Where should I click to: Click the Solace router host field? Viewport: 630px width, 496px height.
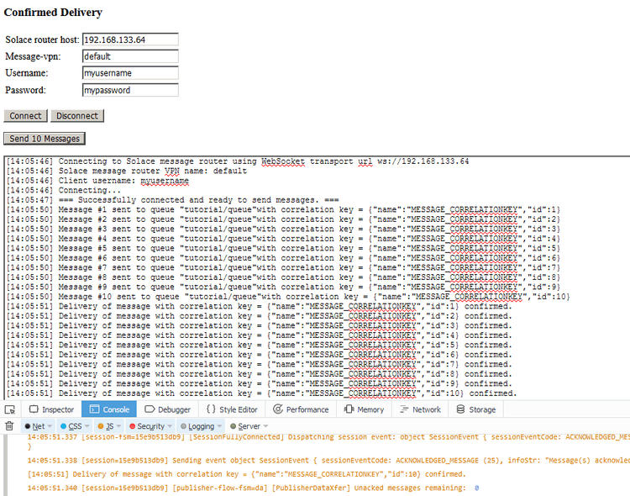(130, 40)
